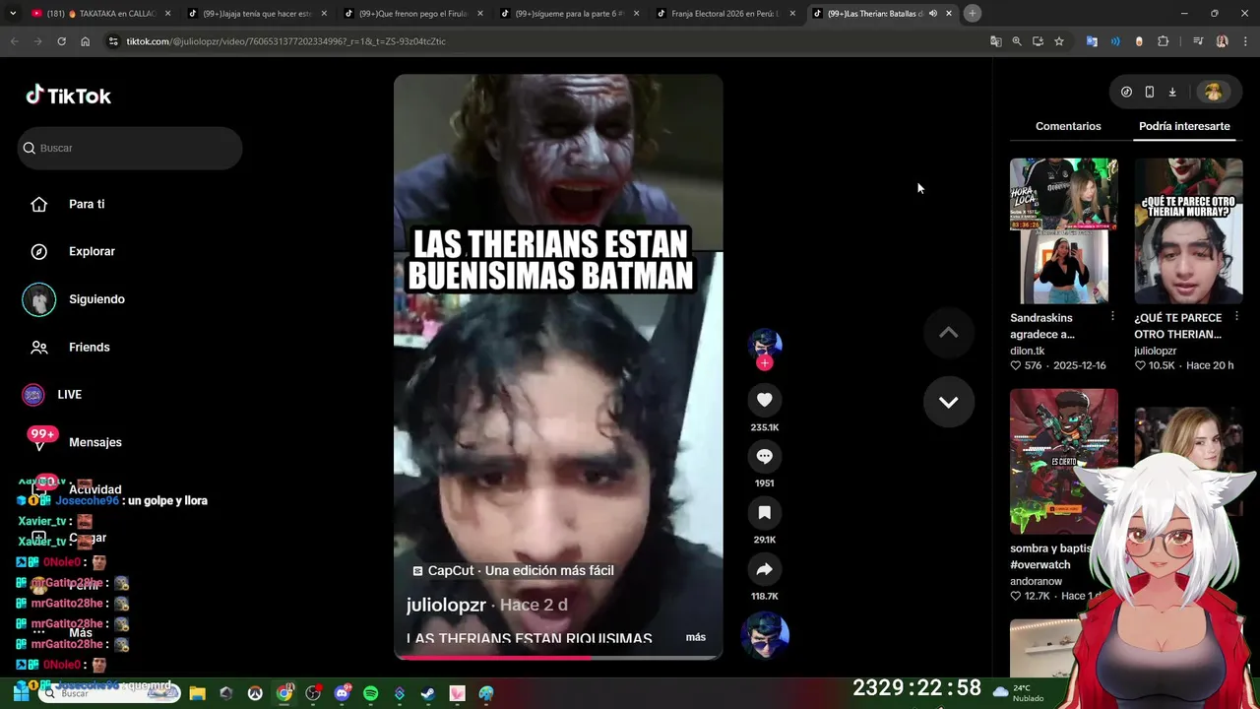
Task: Open a new browser tab
Action: 972,13
